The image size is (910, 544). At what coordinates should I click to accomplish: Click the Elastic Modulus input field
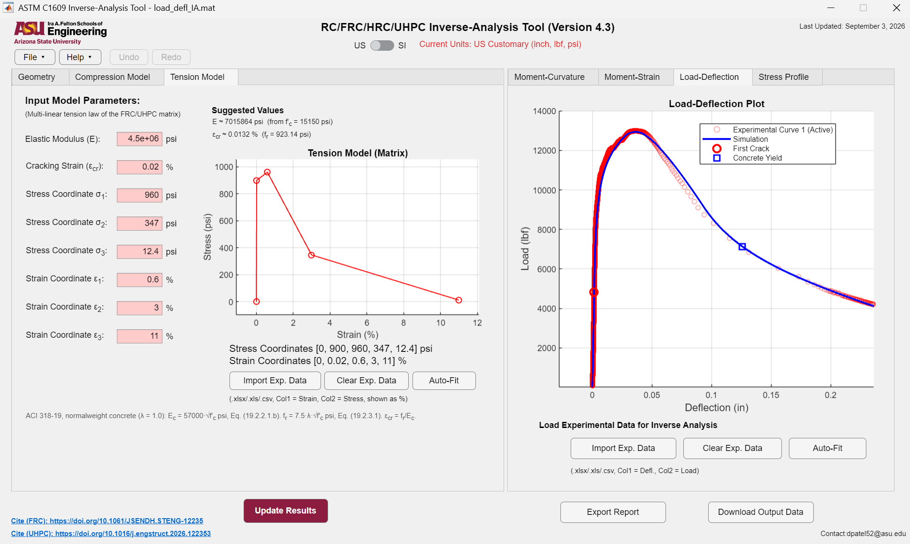coord(139,139)
